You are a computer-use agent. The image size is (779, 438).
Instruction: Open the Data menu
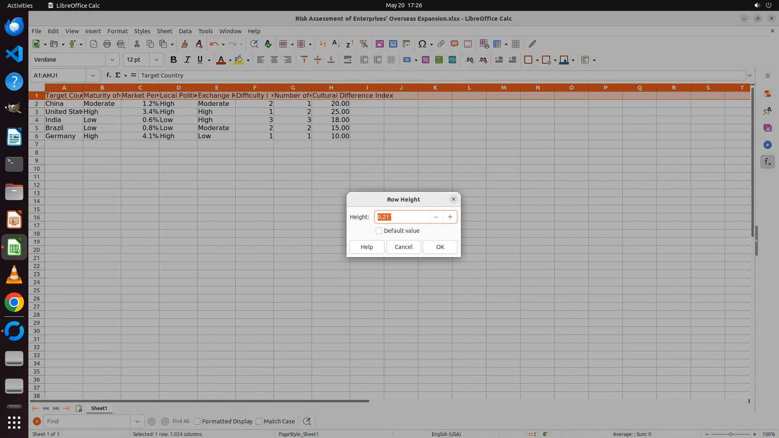pos(185,31)
